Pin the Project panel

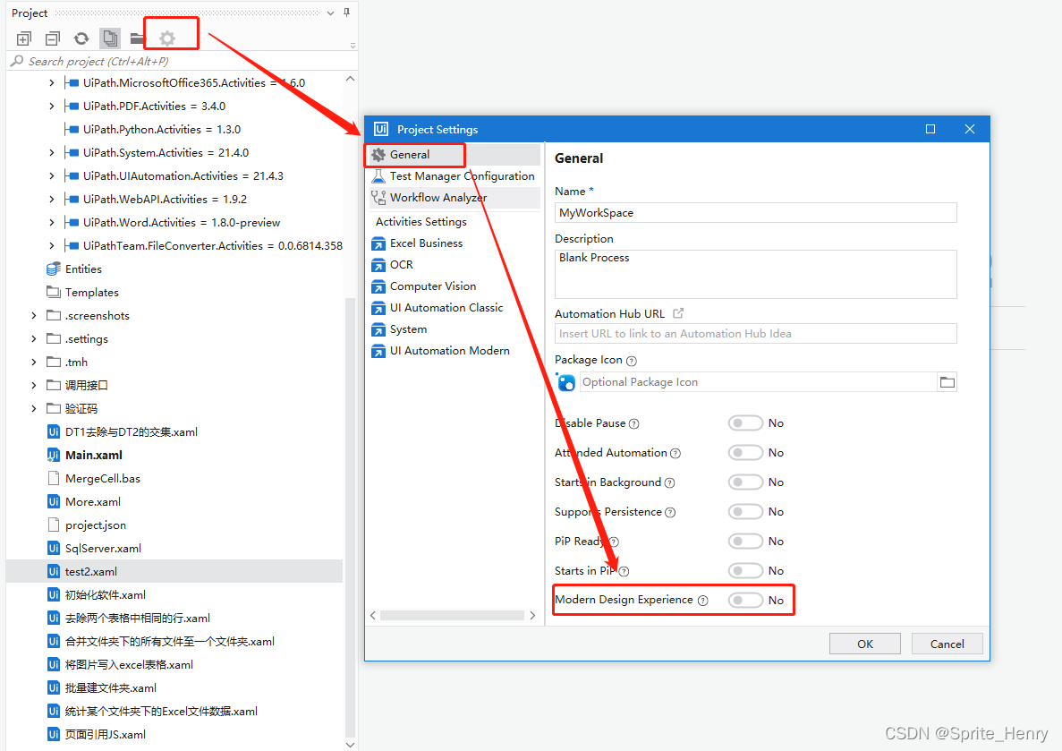coord(347,13)
